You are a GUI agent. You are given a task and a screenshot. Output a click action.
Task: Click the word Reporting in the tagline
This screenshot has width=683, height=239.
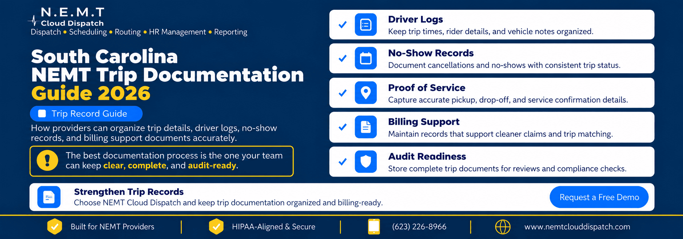tap(231, 32)
